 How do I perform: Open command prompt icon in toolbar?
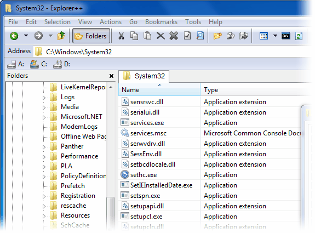pos(285,36)
